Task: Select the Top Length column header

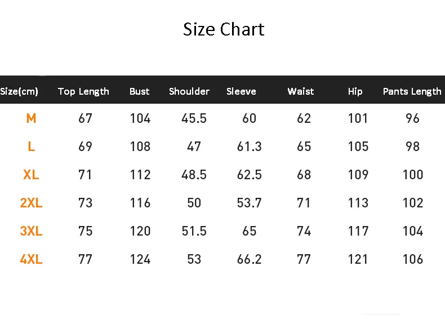Action: [83, 91]
